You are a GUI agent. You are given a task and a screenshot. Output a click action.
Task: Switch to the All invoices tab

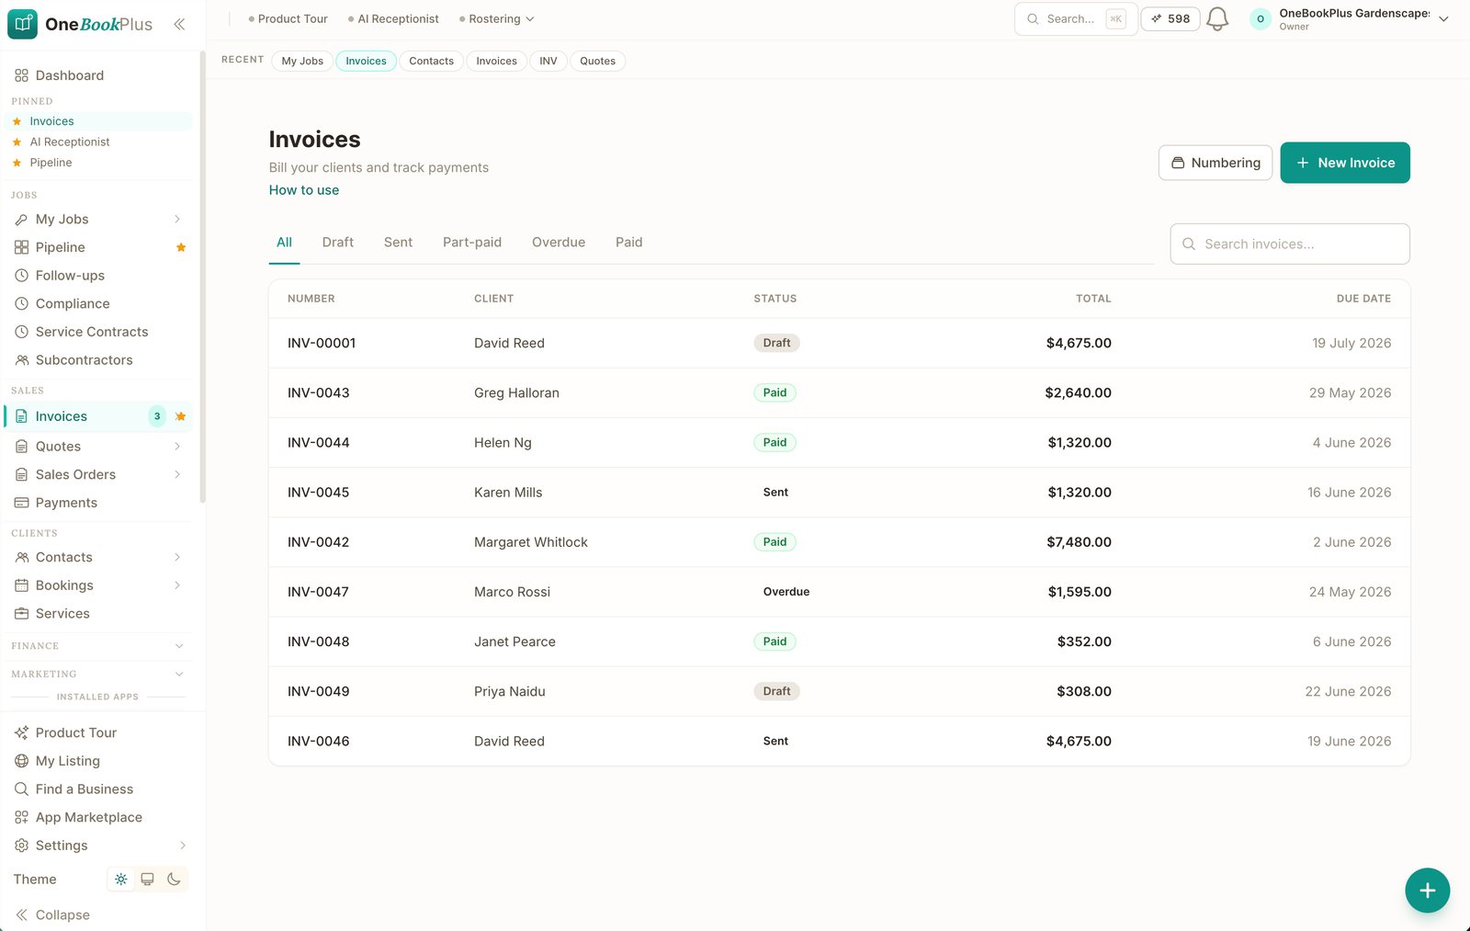[285, 243]
